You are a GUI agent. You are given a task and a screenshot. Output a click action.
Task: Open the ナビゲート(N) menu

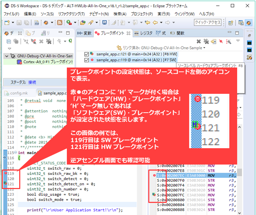click(x=99, y=14)
